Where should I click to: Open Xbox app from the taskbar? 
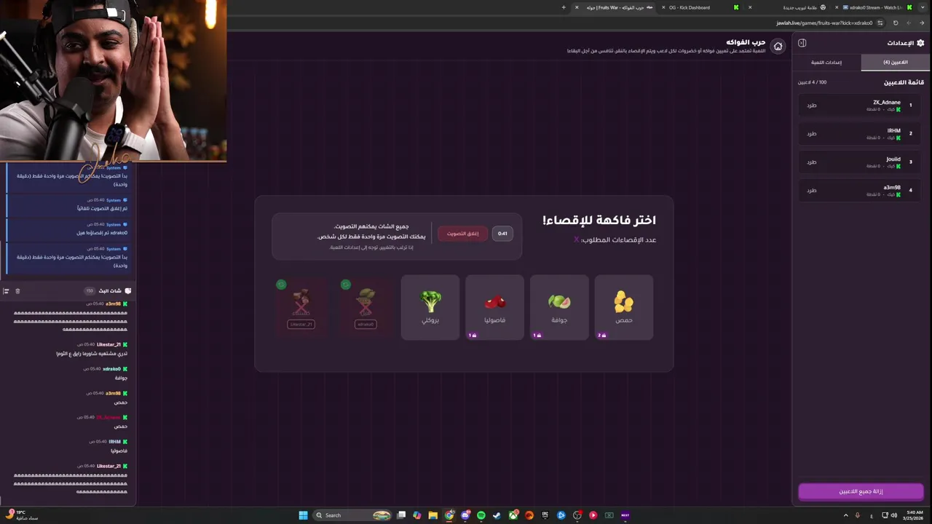pos(513,515)
